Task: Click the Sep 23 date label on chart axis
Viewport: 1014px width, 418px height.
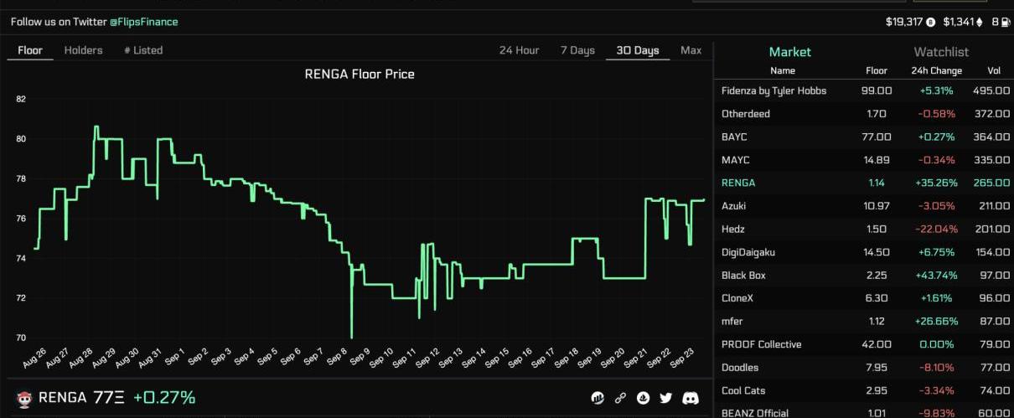Action: point(683,359)
